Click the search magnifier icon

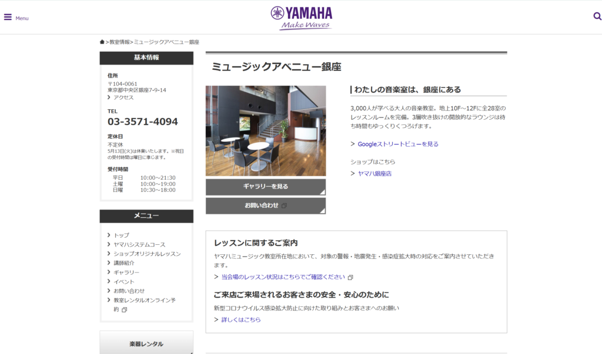(x=597, y=16)
